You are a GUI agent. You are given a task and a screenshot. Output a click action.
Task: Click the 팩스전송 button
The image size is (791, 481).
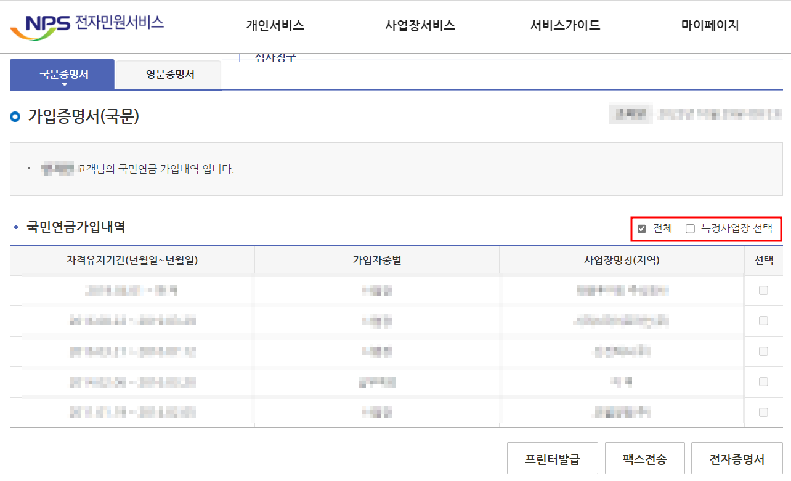[x=645, y=458]
